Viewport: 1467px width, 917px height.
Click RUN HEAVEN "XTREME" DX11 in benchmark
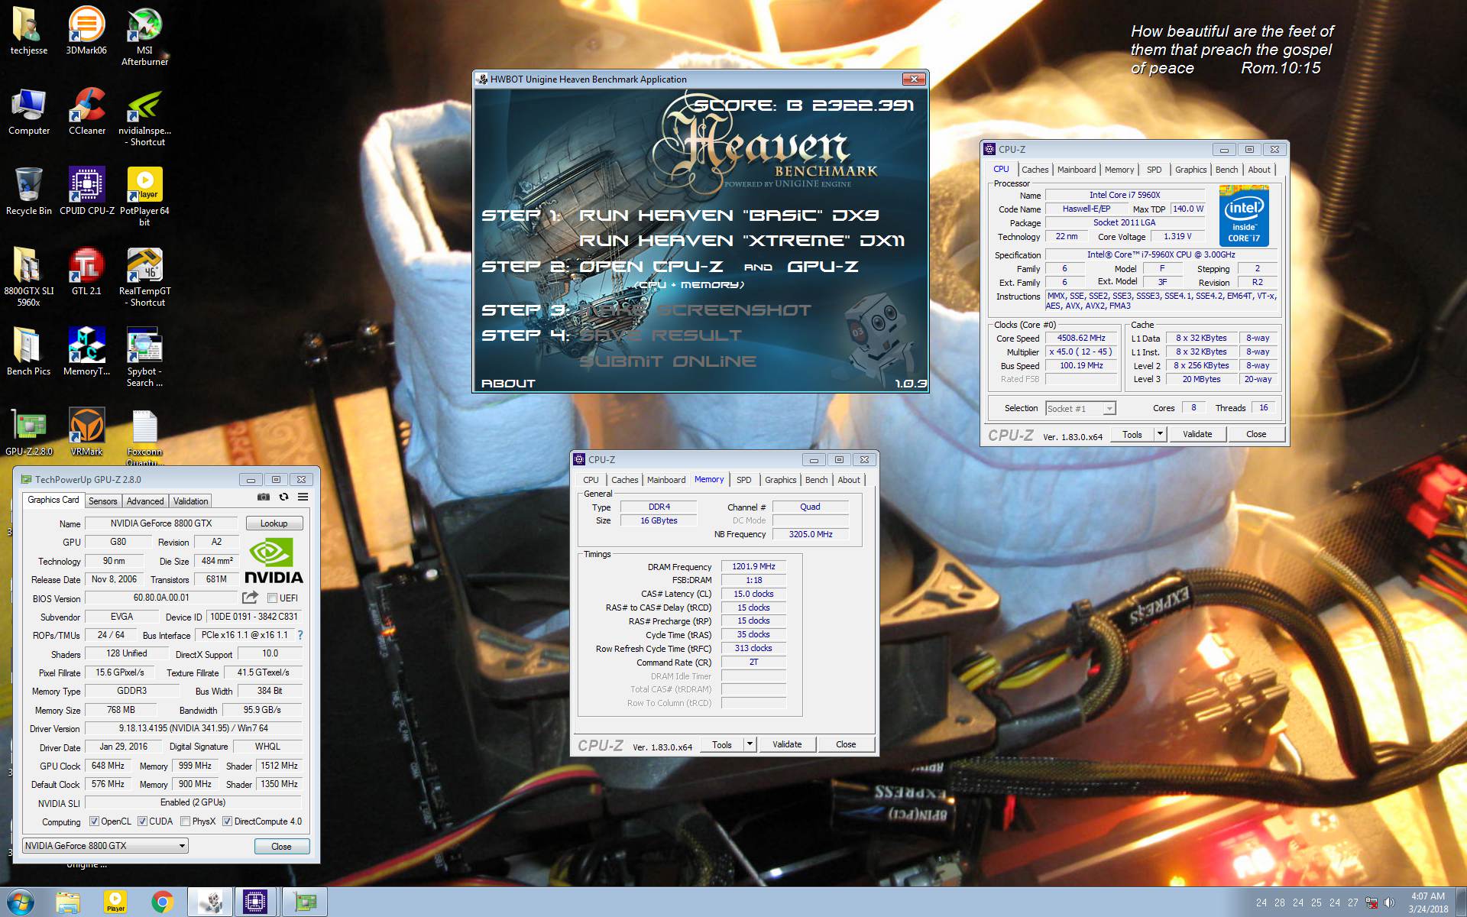741,241
